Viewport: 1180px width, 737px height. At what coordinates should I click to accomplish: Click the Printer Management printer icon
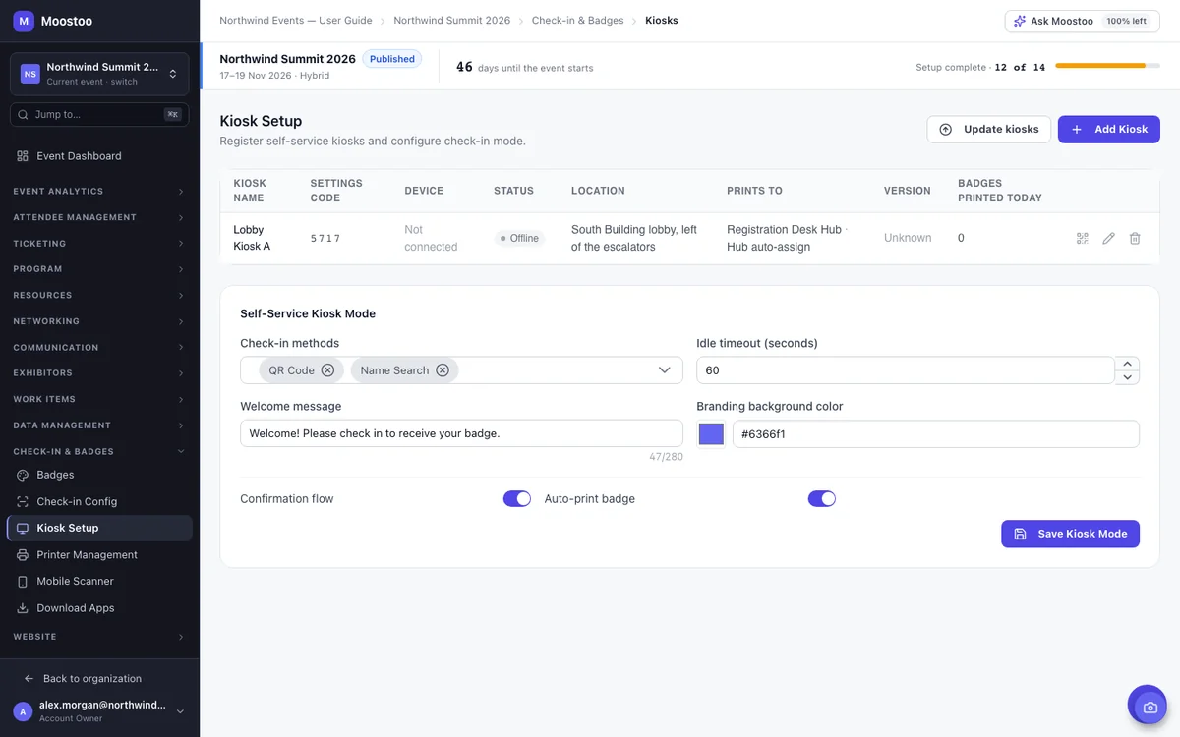pos(23,554)
